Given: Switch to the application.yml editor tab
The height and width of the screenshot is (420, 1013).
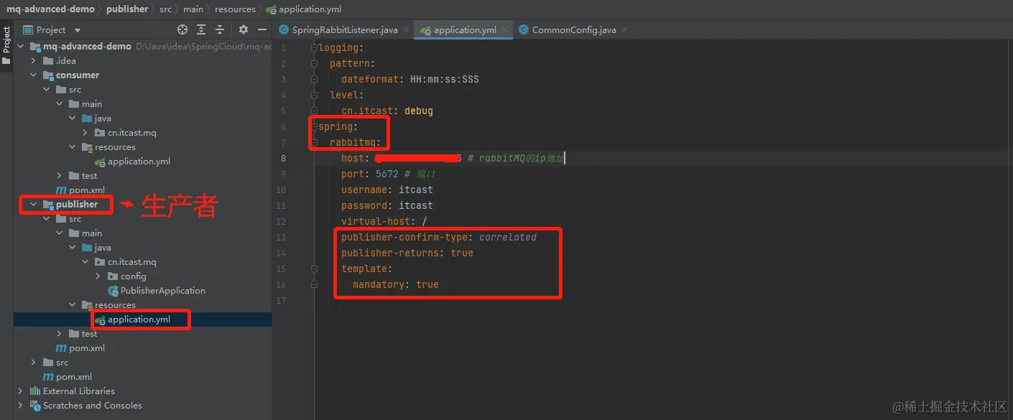Looking at the screenshot, I should (x=465, y=30).
